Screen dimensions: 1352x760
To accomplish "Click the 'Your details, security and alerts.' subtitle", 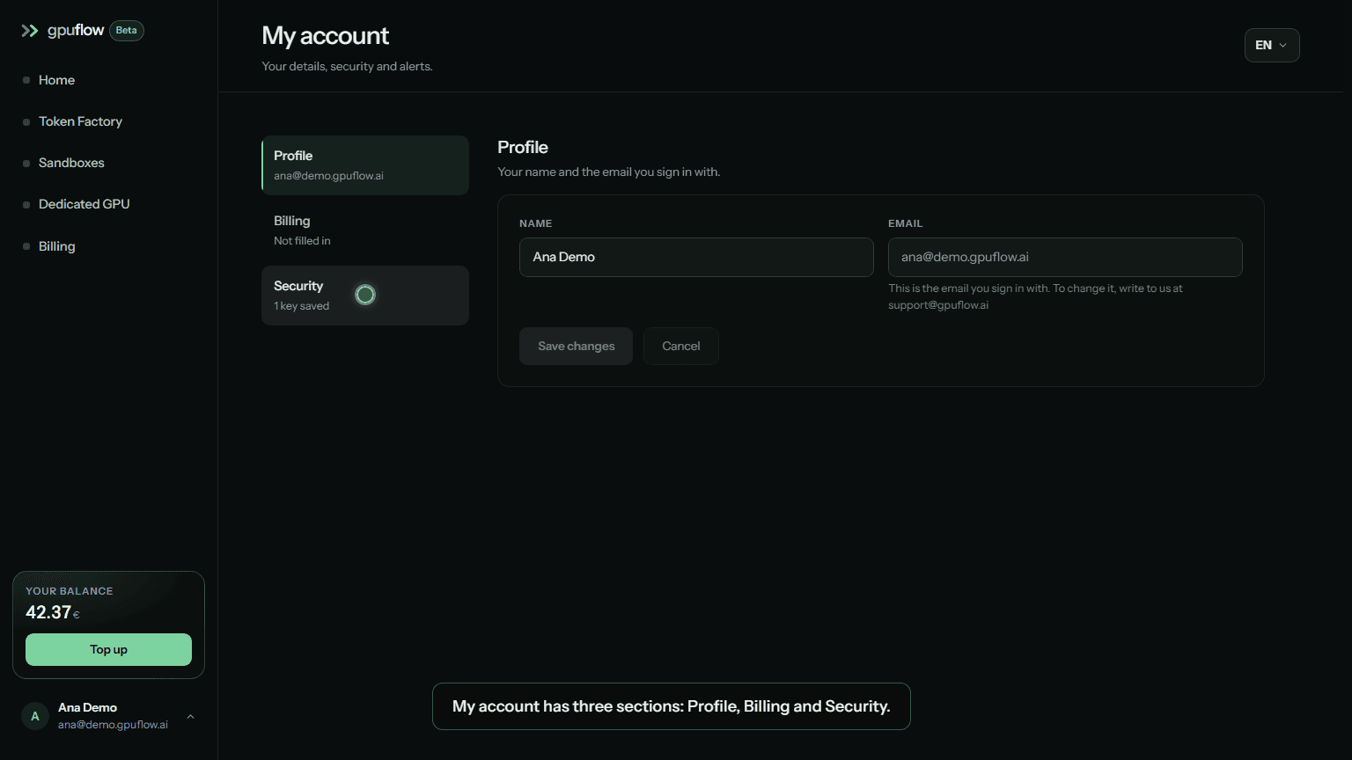I will point(347,66).
